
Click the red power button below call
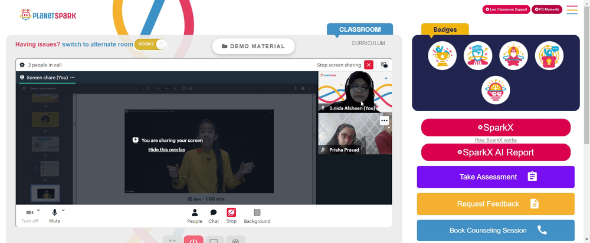[194, 240]
